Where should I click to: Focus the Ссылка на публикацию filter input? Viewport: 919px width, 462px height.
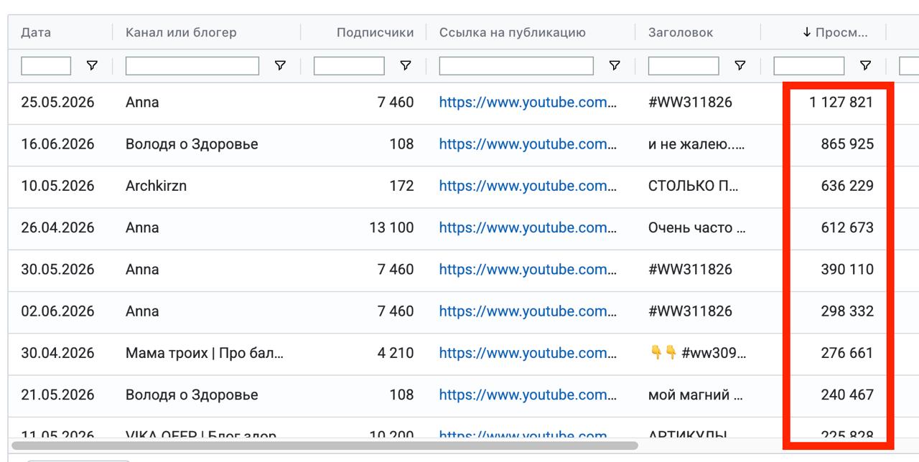click(516, 66)
